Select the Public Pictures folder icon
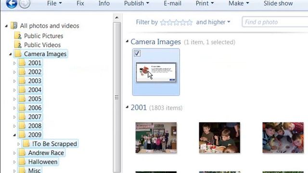308x173 pixels. tap(18, 36)
